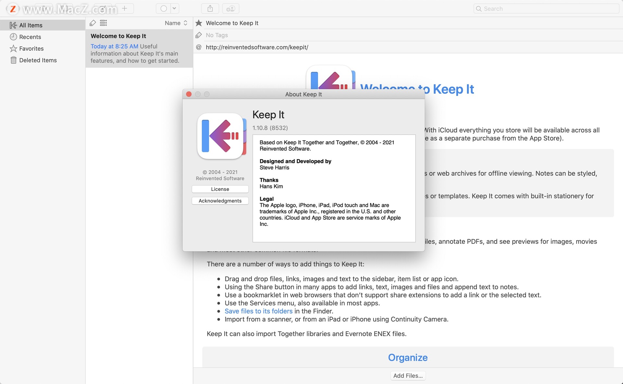Open the Save files to its folders link

(x=259, y=311)
